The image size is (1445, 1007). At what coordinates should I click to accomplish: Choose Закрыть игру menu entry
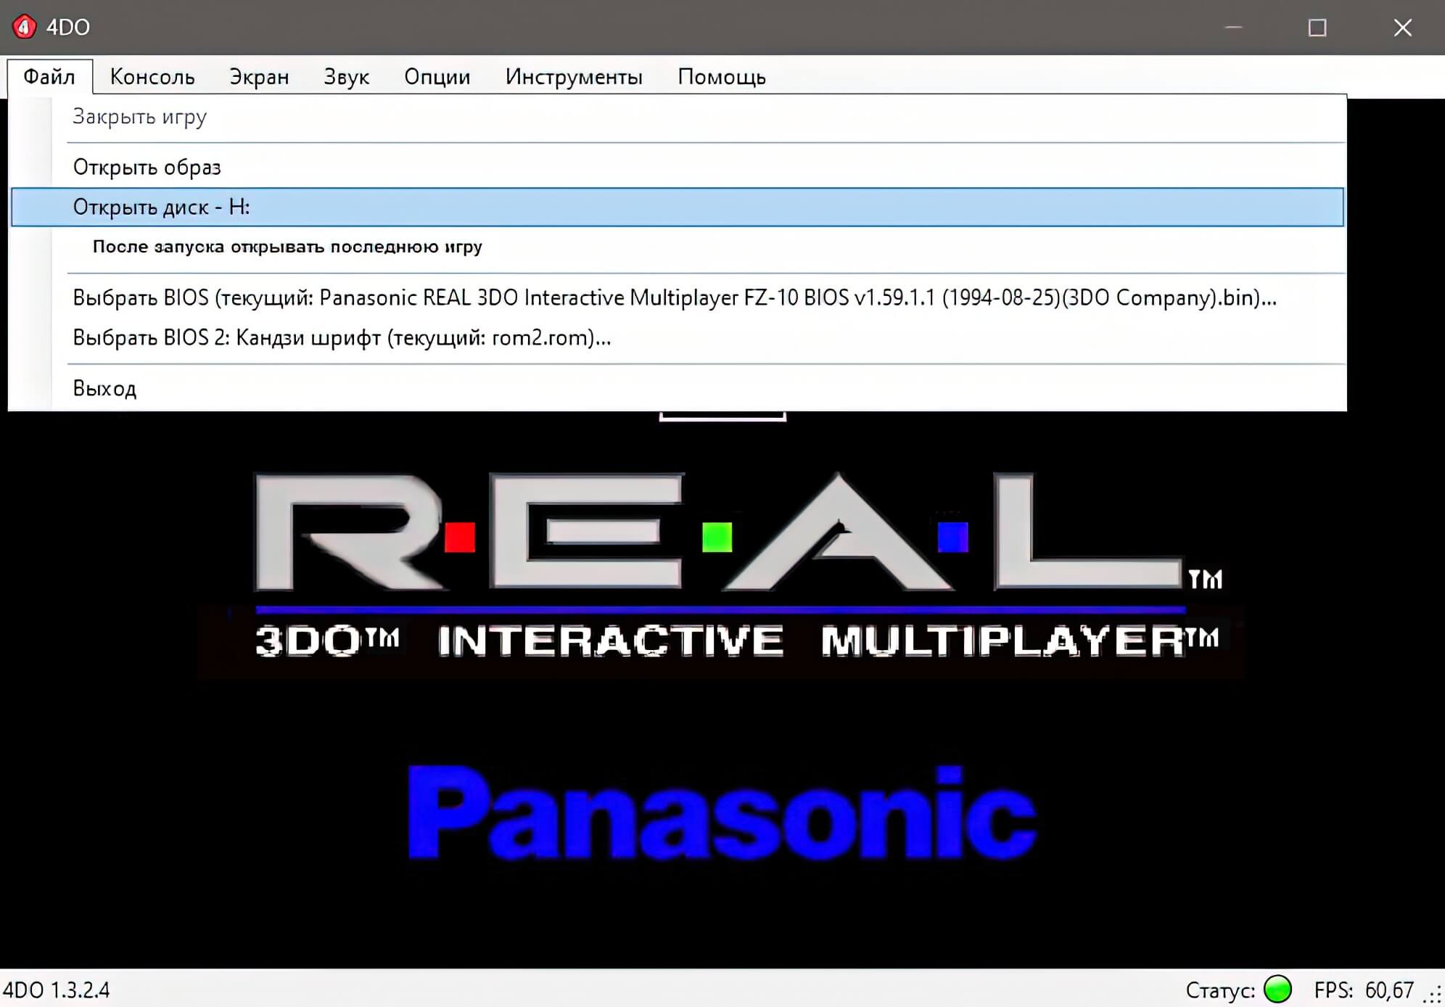[678, 117]
